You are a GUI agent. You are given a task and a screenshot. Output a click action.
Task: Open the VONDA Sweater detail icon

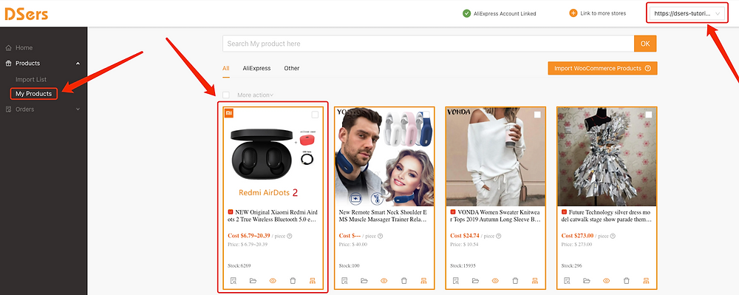click(456, 280)
